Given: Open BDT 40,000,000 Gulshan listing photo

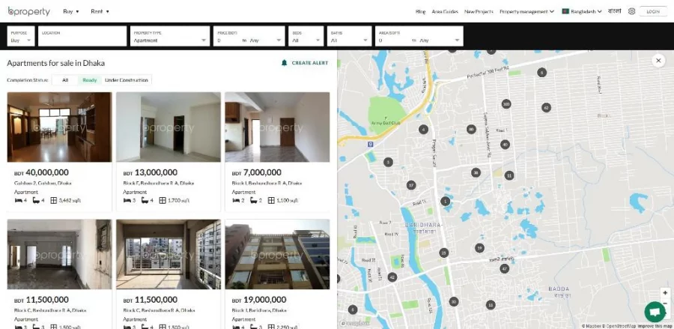Looking at the screenshot, I should [x=59, y=127].
